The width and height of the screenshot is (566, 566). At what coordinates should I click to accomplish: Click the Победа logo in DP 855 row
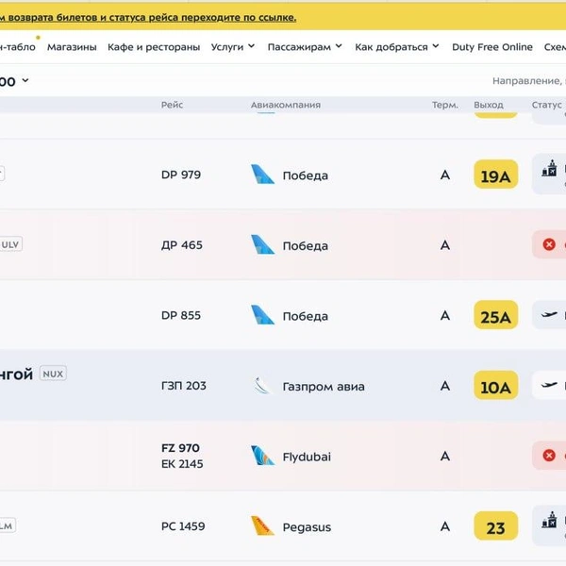pos(262,315)
